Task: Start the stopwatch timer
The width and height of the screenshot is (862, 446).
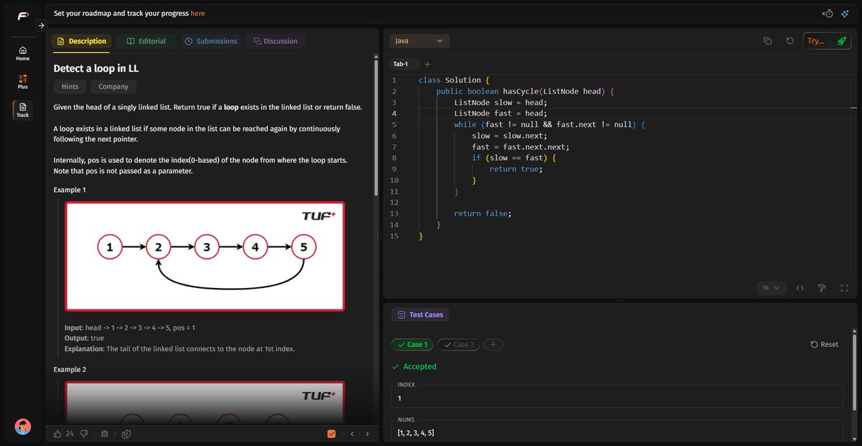Action: point(828,14)
